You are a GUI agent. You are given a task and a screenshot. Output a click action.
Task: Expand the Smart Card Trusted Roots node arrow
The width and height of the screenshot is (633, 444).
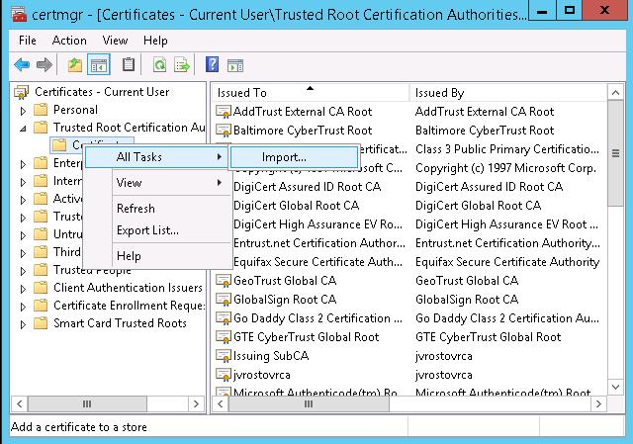(x=23, y=323)
